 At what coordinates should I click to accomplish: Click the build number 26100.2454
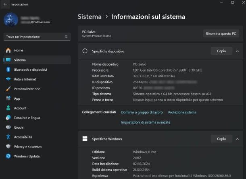(141, 170)
